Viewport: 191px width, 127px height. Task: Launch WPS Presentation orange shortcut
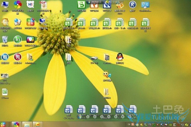(x=95, y=5)
